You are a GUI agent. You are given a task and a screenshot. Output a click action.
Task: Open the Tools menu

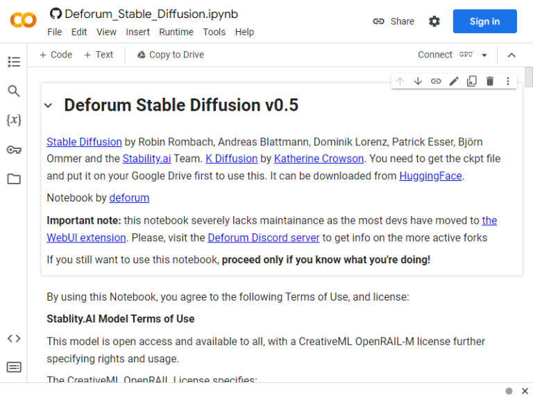point(214,32)
